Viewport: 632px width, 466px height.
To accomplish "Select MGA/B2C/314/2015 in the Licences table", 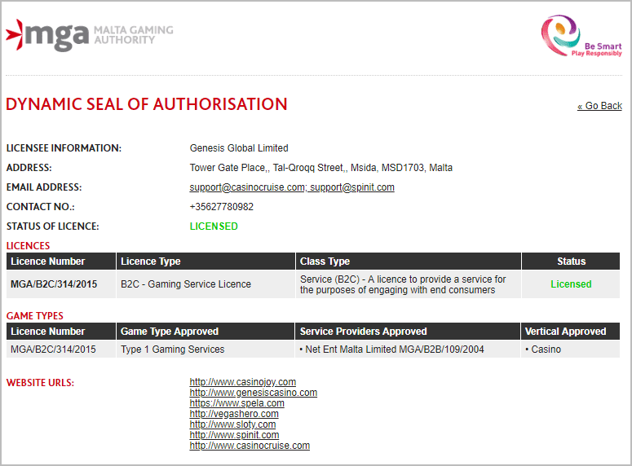I will coord(54,284).
